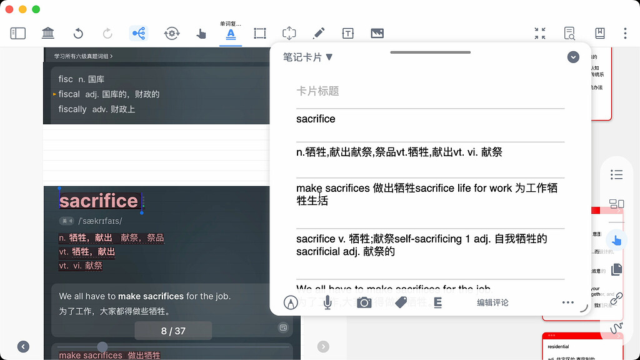This screenshot has width=640, height=360.
Task: Click the 编辑评论 button
Action: pyautogui.click(x=492, y=302)
